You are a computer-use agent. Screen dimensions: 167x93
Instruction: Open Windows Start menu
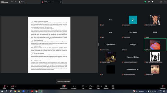click(2, 91)
